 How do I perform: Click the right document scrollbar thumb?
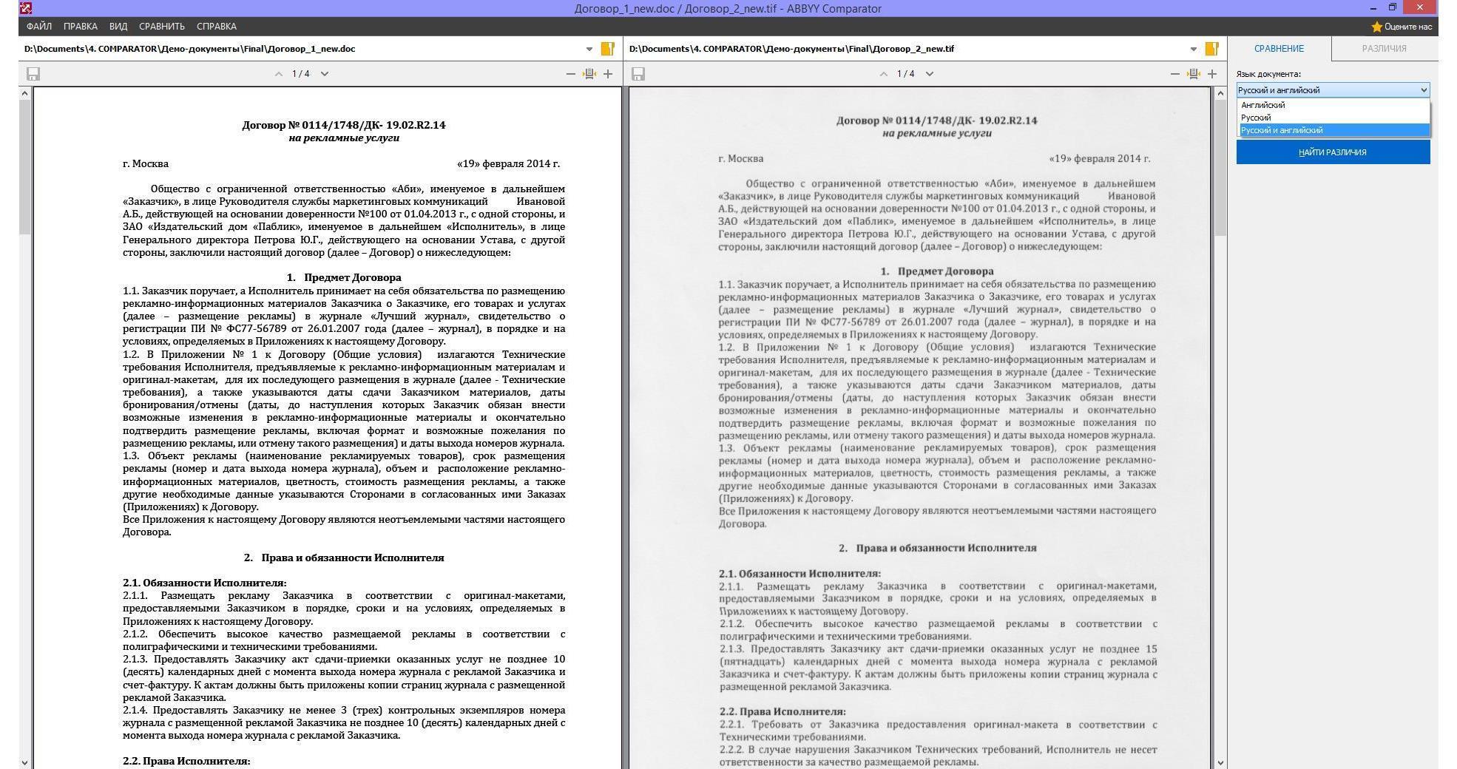(1220, 167)
